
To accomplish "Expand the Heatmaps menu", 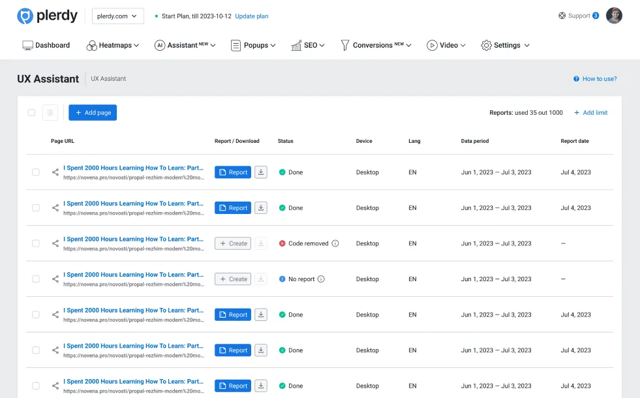I will point(113,45).
